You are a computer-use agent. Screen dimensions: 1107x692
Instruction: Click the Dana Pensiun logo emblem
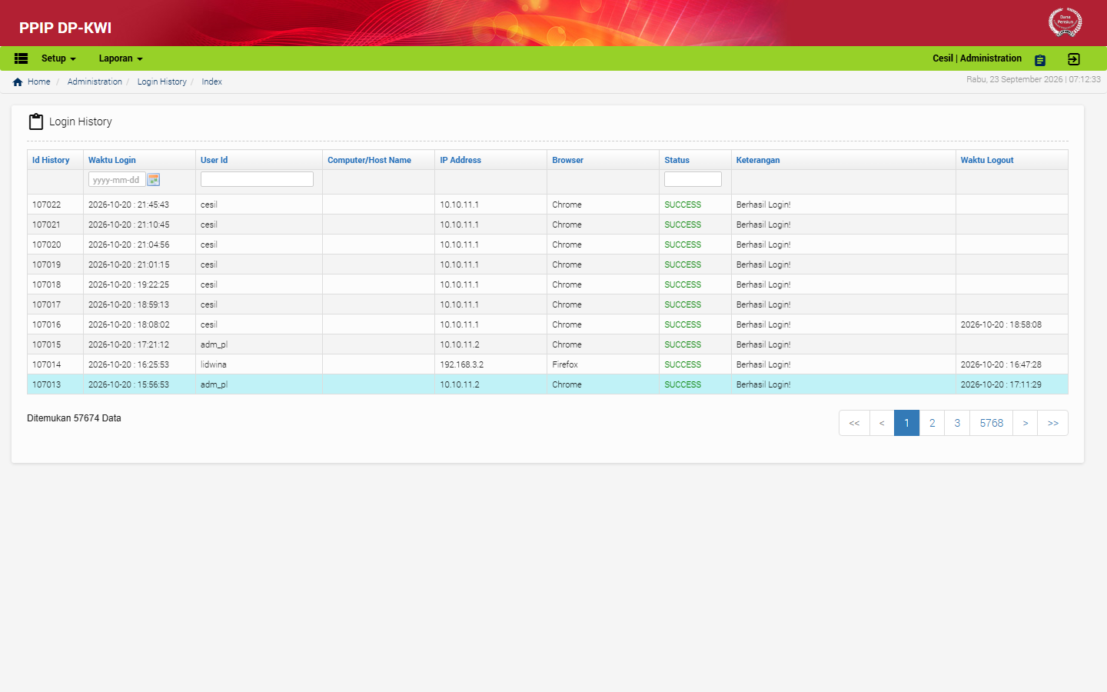click(x=1065, y=22)
